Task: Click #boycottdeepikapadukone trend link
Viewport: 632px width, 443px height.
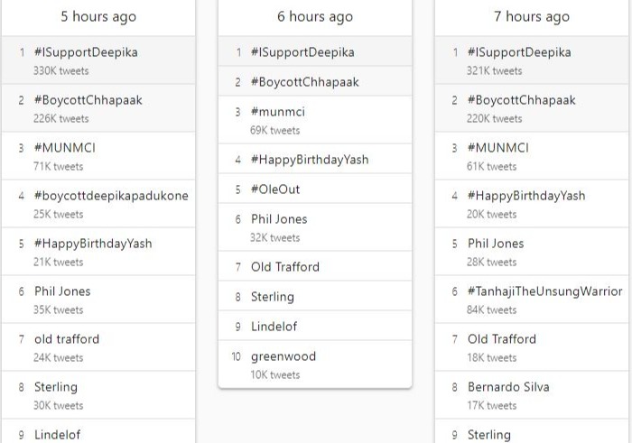Action: tap(111, 196)
